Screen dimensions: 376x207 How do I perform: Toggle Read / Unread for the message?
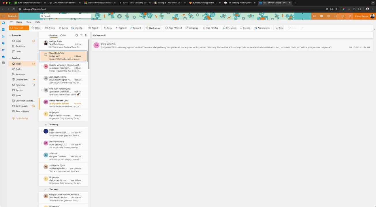pos(174,28)
